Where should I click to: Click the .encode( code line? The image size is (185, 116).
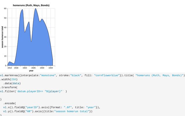coord(10,103)
